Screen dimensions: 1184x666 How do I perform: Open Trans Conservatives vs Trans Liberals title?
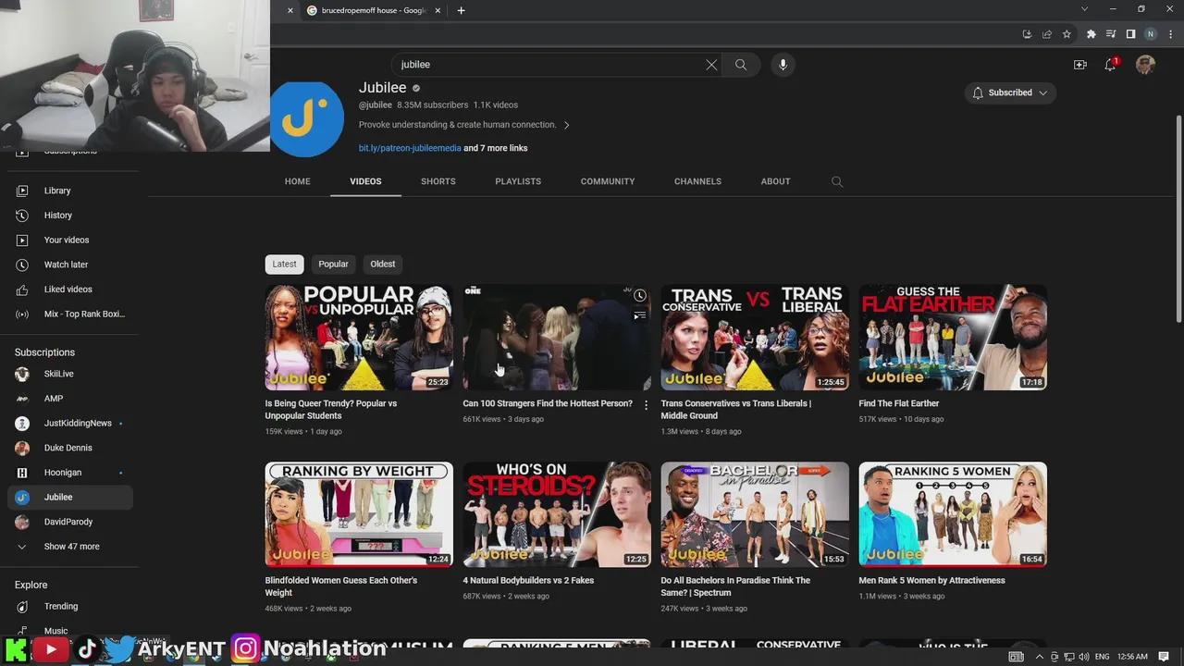pos(736,410)
